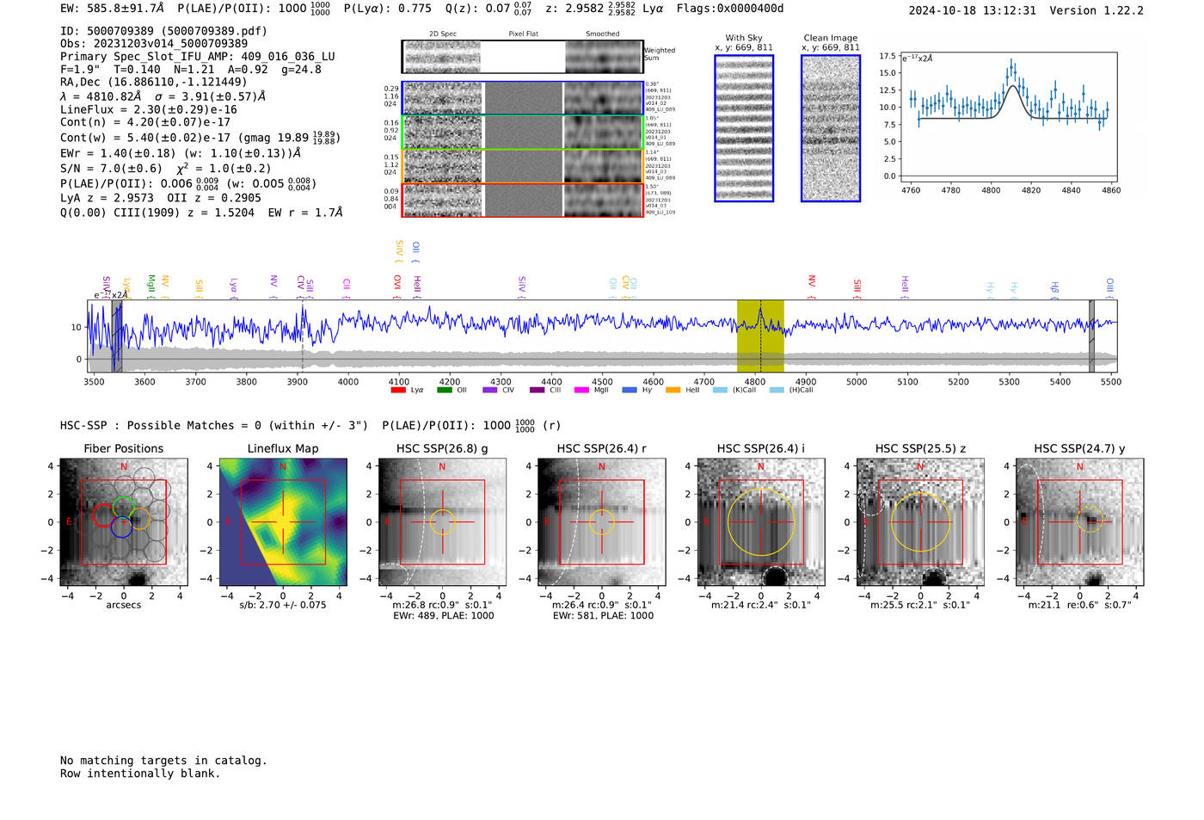The image size is (1204, 820).
Task: Click the green OII legend swatch
Action: (444, 390)
